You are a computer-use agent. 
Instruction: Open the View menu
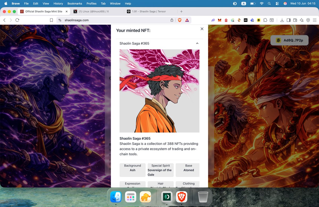[x=46, y=3]
